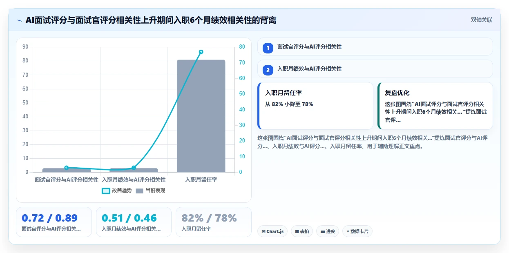Screen dimensions: 509x253
Task: Open the 入职月留任率 info card
Action: click(315, 106)
